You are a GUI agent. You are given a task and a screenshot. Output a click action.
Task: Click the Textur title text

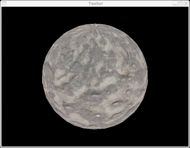[96, 3]
